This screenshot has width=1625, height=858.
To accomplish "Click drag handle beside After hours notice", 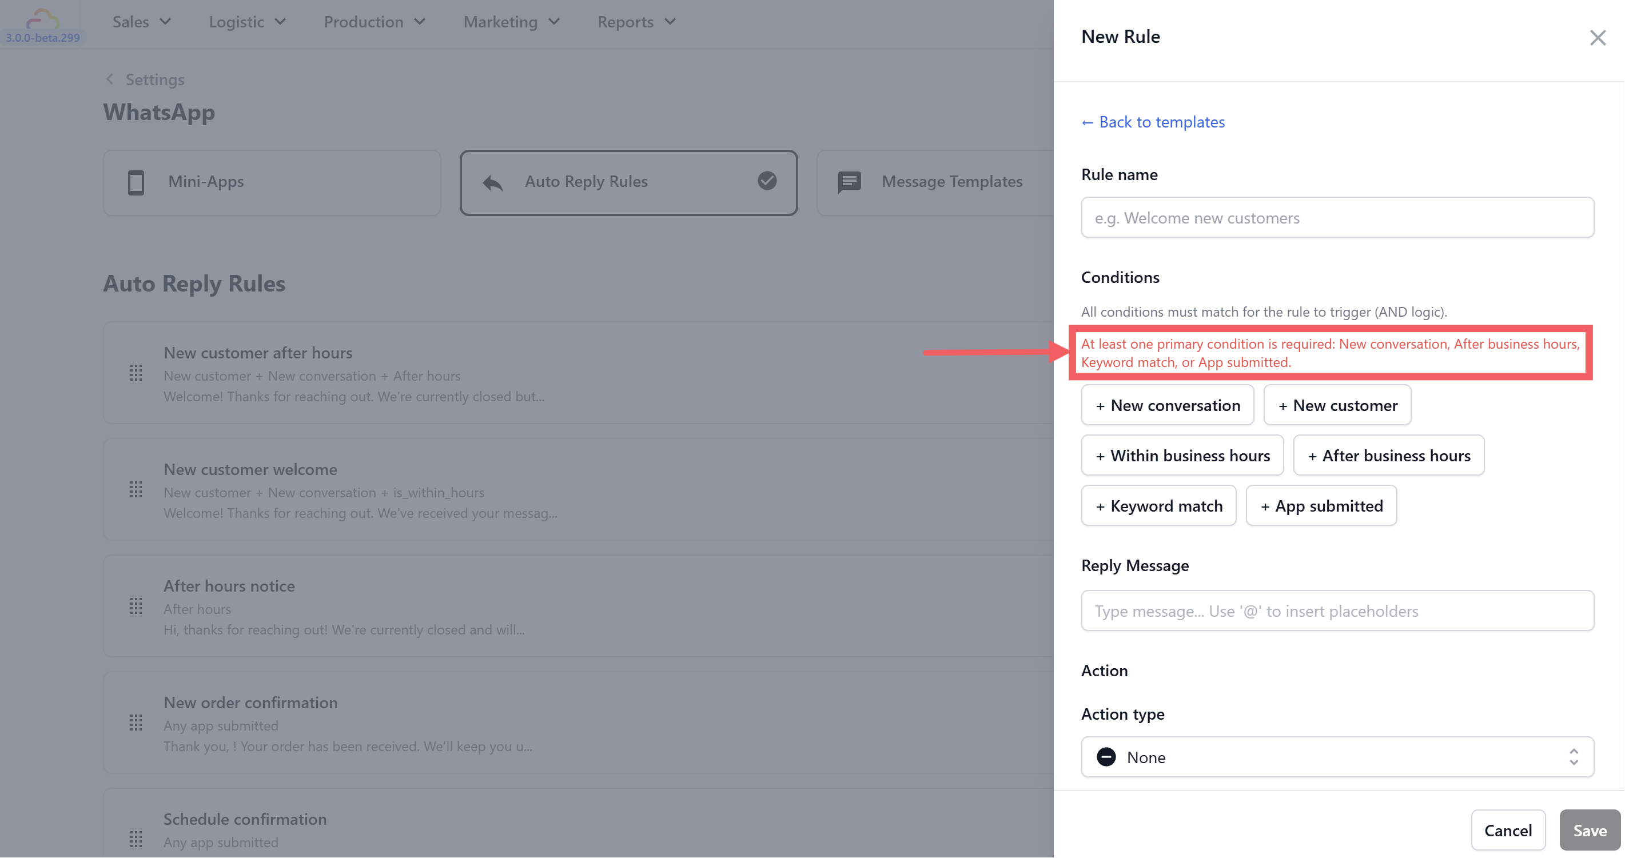I will coord(136,606).
